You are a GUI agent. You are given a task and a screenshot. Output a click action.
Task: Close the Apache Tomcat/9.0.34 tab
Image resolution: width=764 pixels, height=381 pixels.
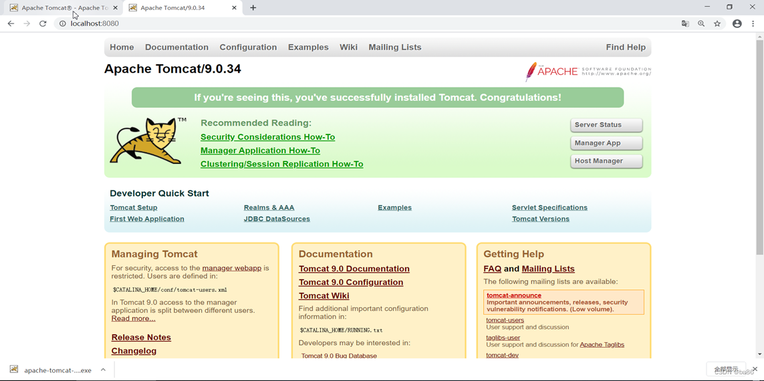tap(235, 8)
